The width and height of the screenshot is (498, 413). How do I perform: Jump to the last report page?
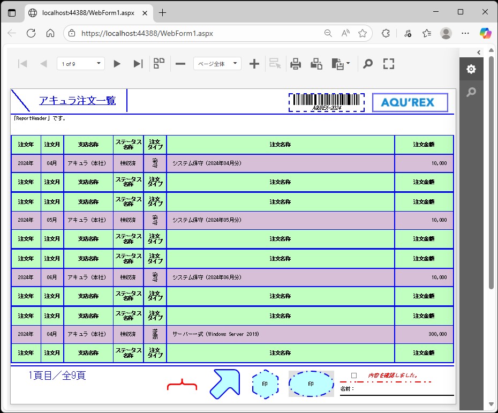[138, 64]
